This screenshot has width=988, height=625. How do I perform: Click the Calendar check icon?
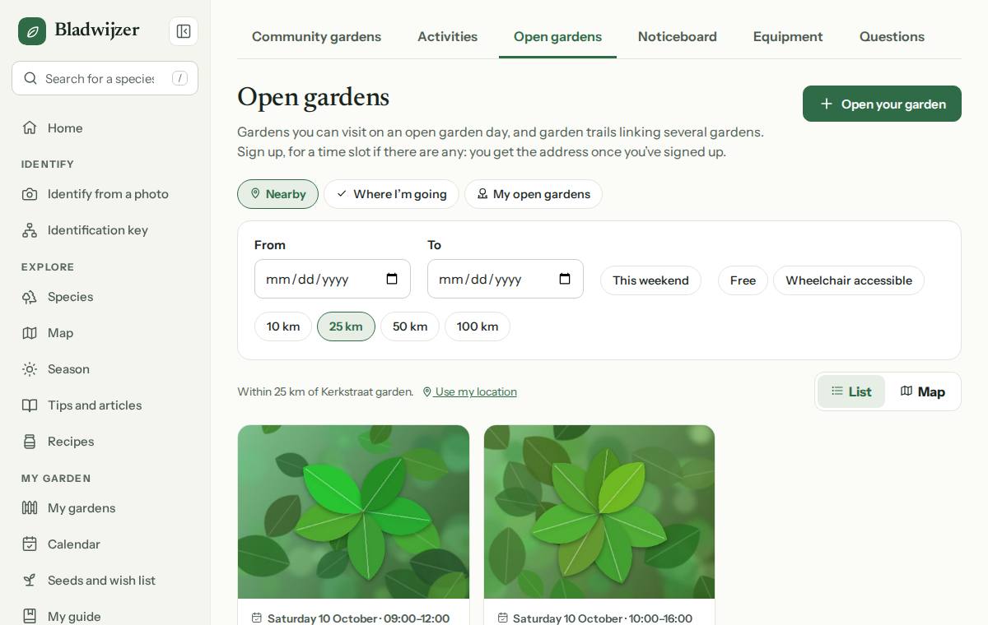[30, 544]
